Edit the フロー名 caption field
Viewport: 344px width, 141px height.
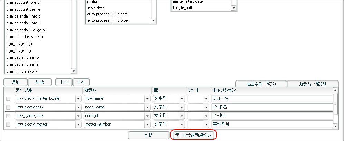[x=272, y=99]
